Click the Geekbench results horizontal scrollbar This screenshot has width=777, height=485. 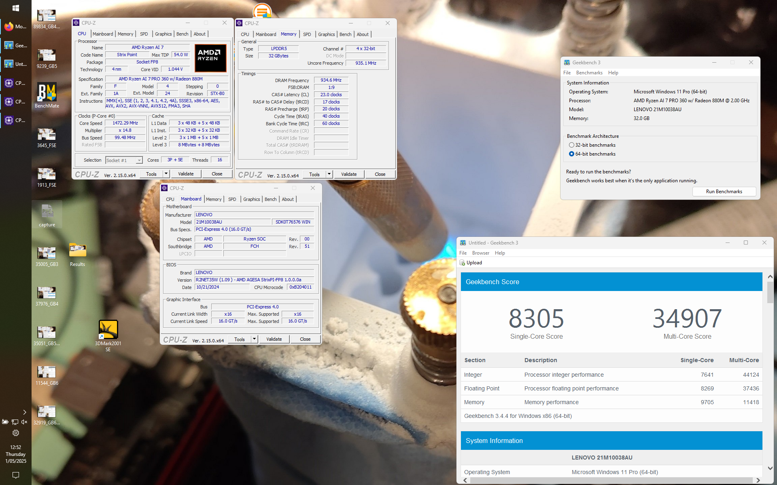pos(611,480)
